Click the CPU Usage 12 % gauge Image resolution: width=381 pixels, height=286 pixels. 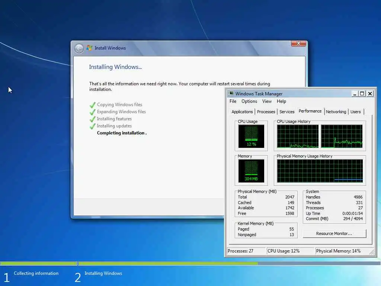click(x=251, y=136)
